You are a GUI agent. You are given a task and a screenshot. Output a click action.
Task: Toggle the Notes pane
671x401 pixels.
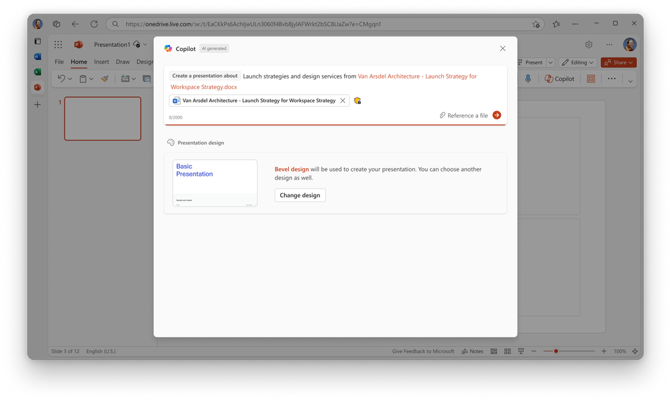472,351
